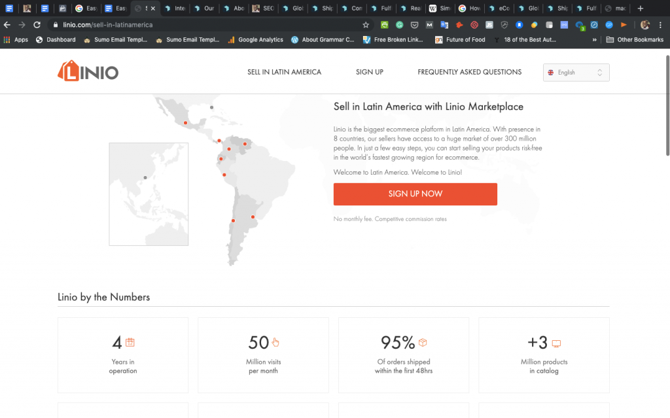Reload the Linio page
Image resolution: width=670 pixels, height=418 pixels.
[37, 25]
